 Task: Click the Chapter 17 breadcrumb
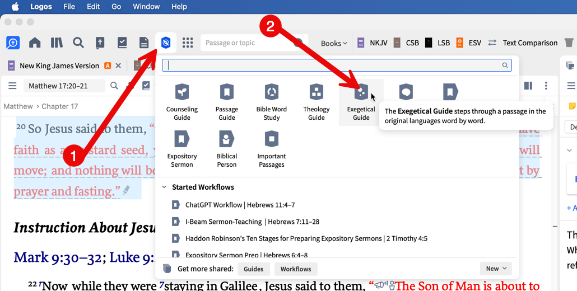point(59,106)
